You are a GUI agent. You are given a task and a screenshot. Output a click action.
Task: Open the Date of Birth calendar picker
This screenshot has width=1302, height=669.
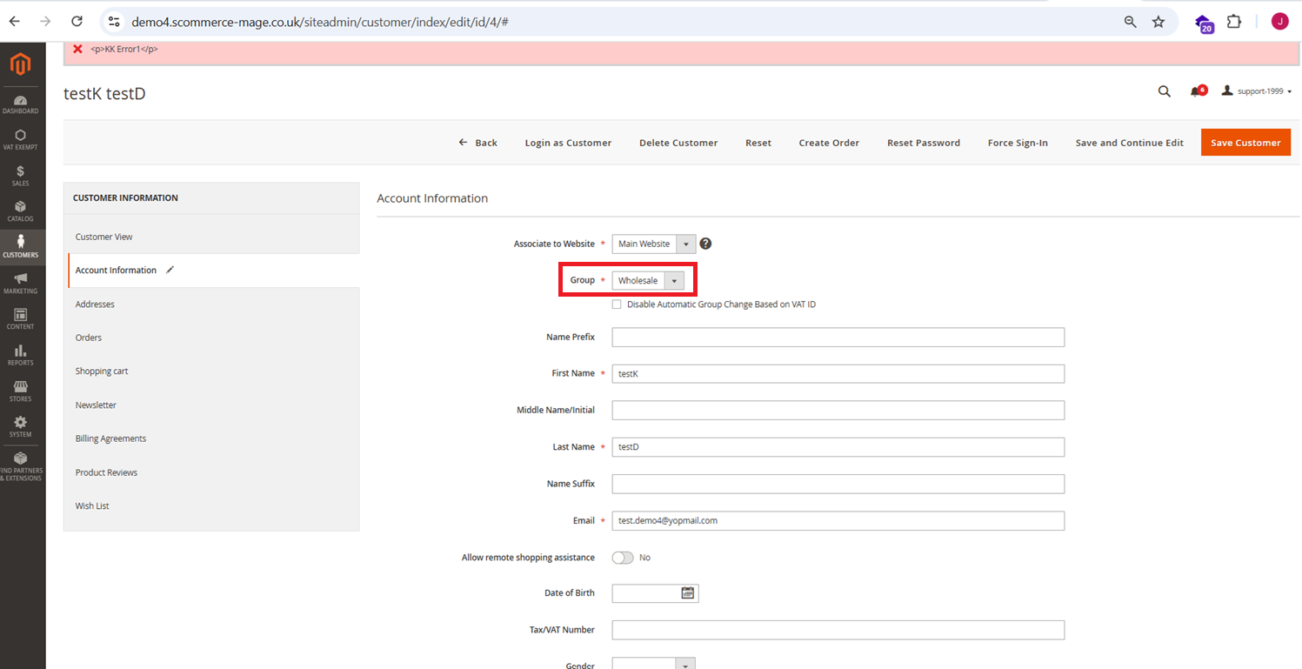[688, 593]
